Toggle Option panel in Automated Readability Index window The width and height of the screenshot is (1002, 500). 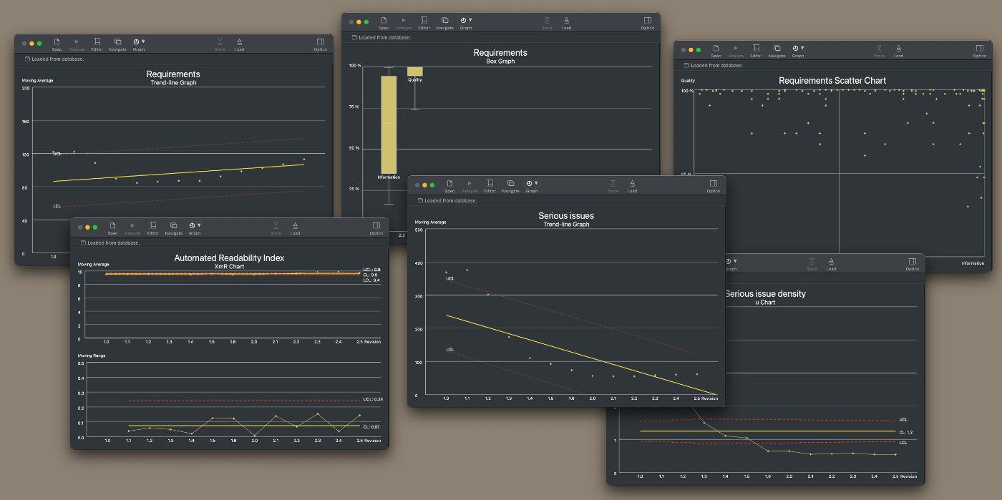click(x=376, y=228)
